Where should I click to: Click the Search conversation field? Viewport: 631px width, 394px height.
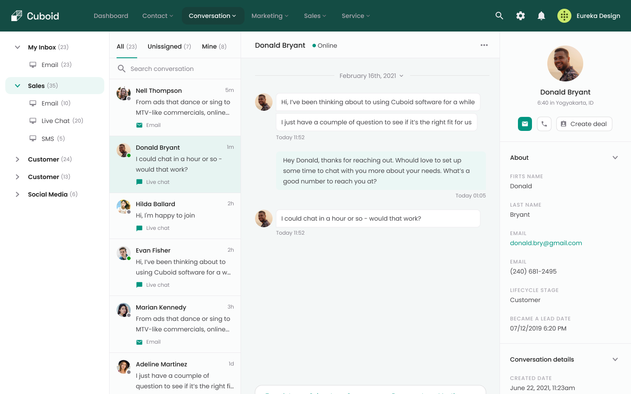click(x=180, y=69)
